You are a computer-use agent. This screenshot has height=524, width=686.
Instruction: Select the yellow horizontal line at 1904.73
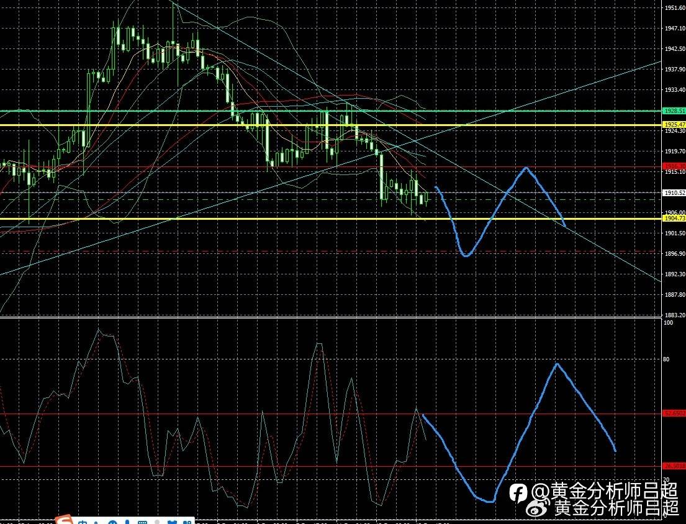coord(331,219)
